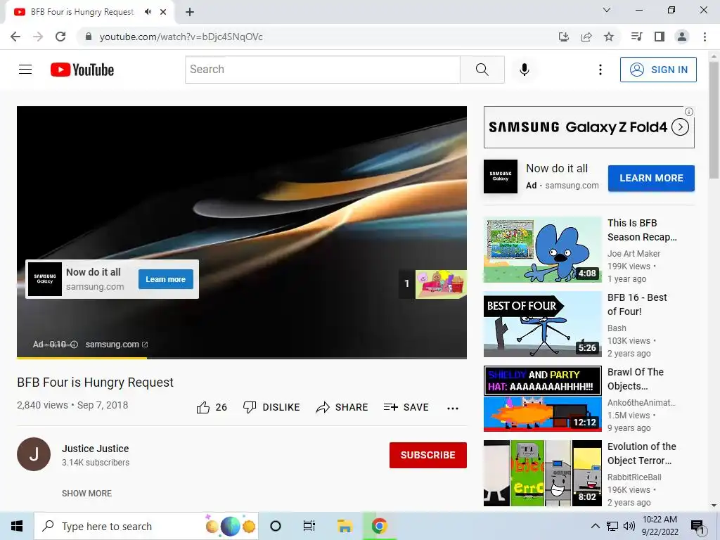The image size is (720, 540).
Task: Click Learn more on video ad overlay
Action: point(166,279)
